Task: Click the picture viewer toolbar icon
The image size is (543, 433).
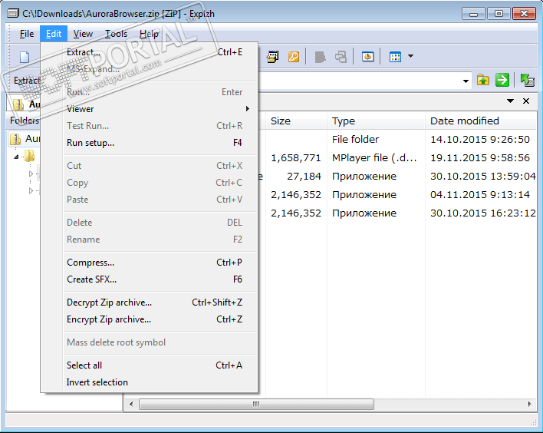Action: coord(368,57)
